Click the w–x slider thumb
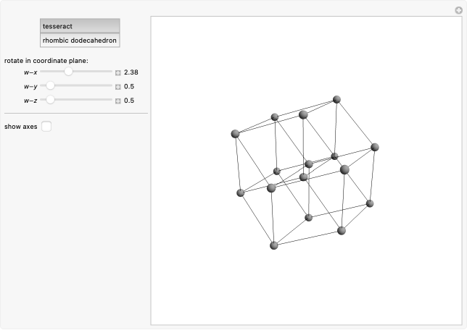This screenshot has width=467, height=330. coord(68,72)
